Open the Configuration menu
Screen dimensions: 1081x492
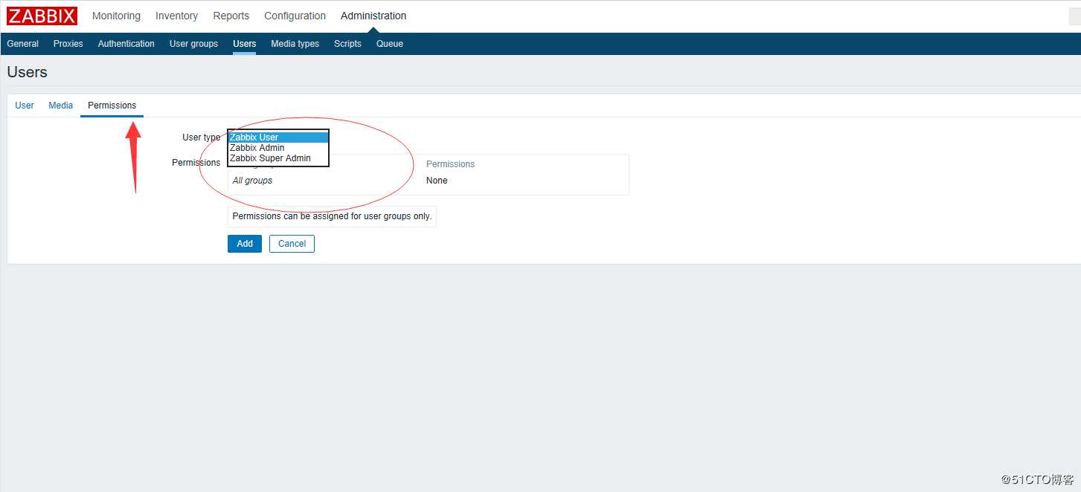(295, 16)
